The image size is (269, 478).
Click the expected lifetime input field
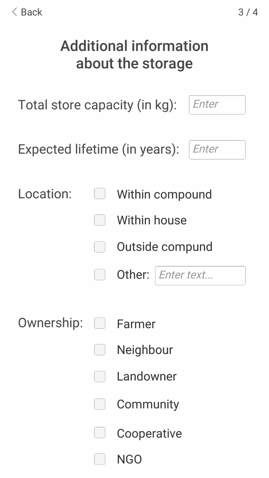click(217, 149)
